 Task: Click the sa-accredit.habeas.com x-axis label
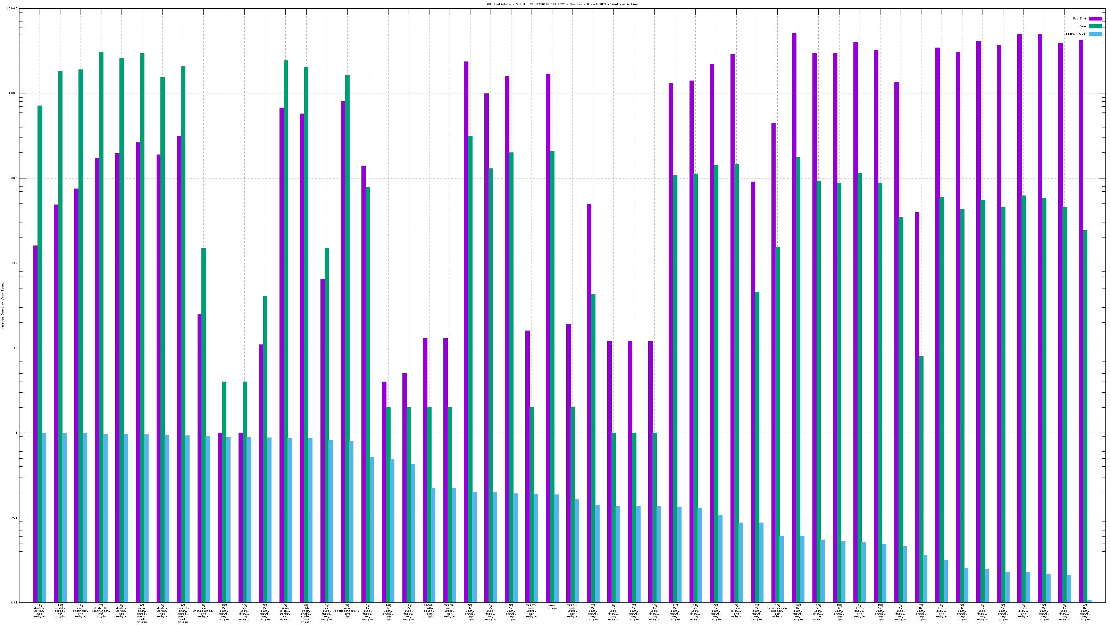pos(777,611)
